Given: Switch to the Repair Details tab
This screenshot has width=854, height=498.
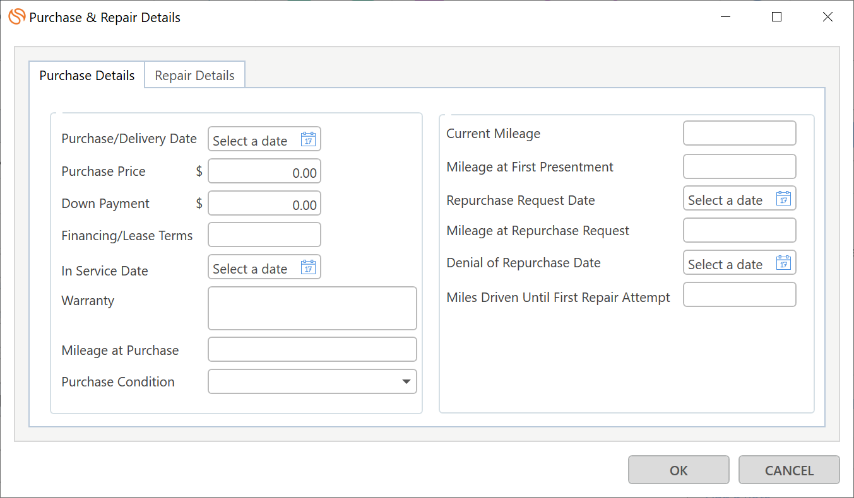Looking at the screenshot, I should (194, 75).
